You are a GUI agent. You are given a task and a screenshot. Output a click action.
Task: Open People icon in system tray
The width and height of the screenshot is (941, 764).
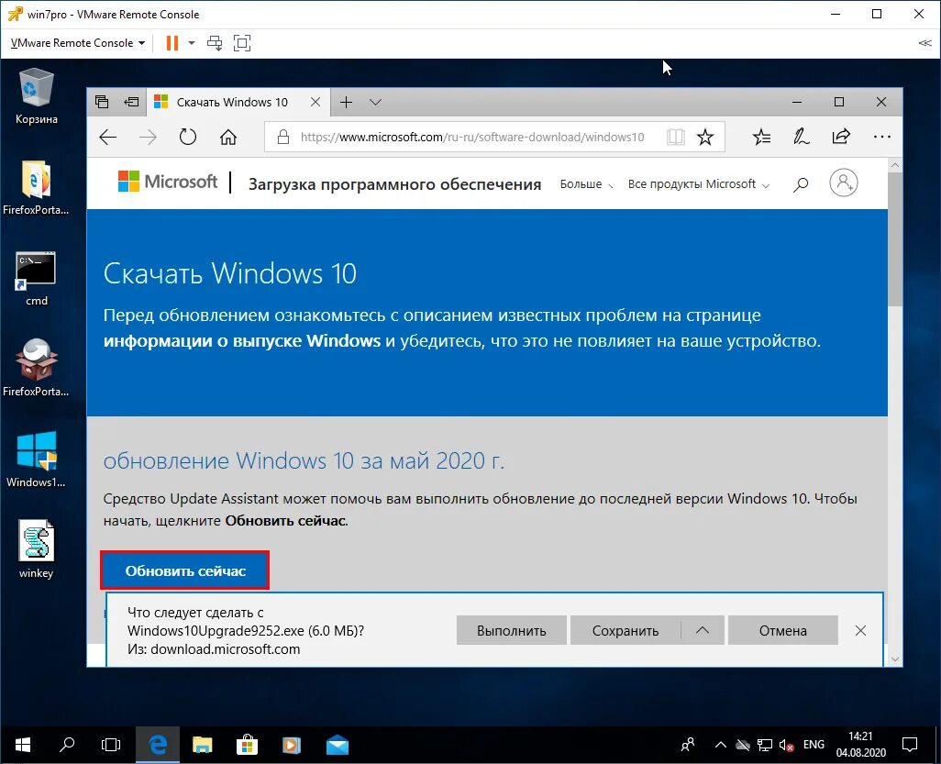688,745
